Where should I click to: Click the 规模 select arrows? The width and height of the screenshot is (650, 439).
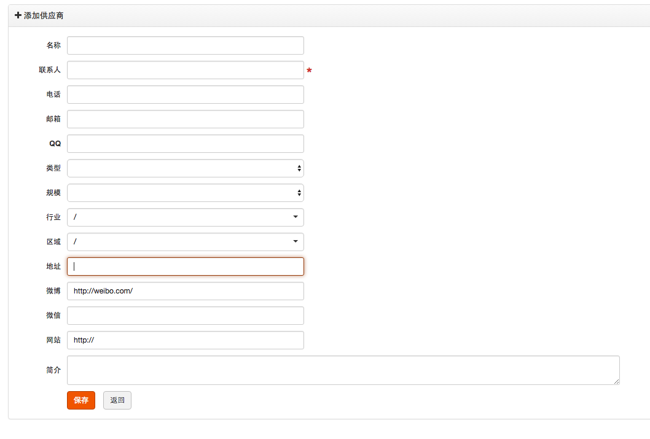pyautogui.click(x=299, y=193)
